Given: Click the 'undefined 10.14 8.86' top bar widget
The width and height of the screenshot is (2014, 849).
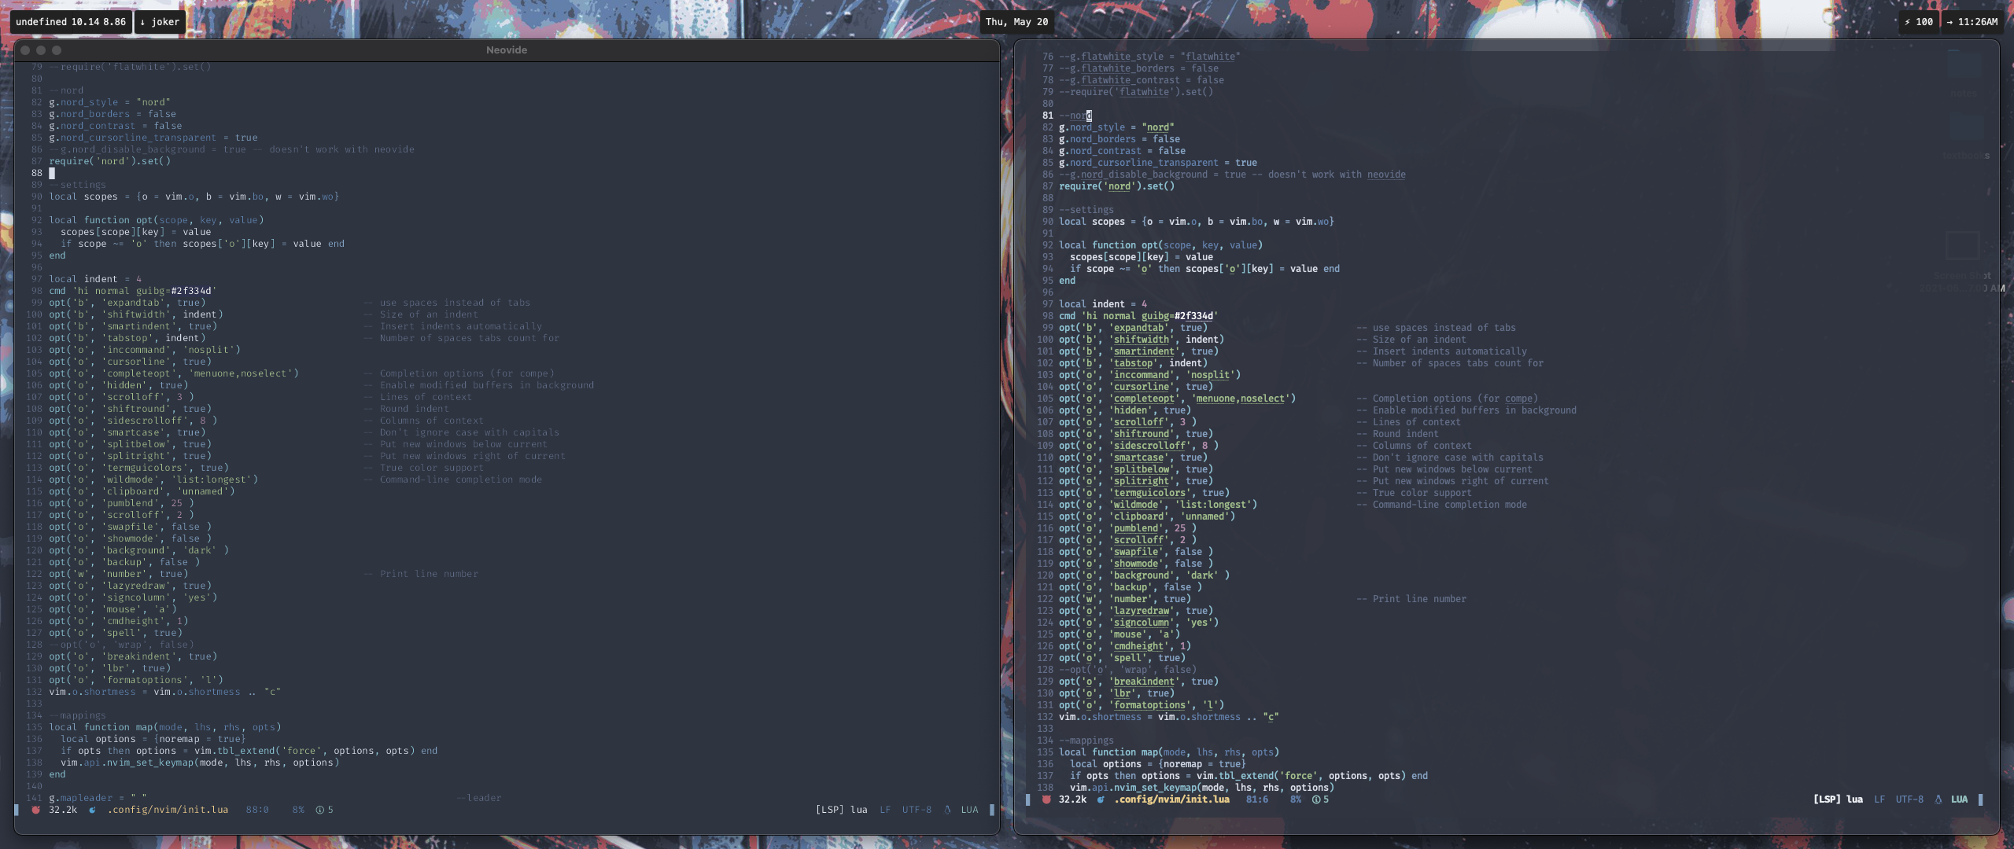Looking at the screenshot, I should [x=71, y=22].
